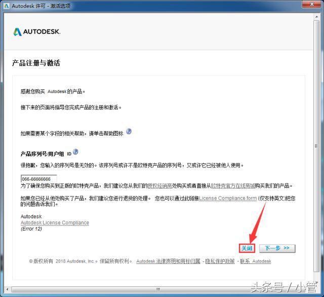Image resolution: width=324 pixels, height=297 pixels.
Task: Click the horizontal scrollbar thumb
Action: [158, 289]
